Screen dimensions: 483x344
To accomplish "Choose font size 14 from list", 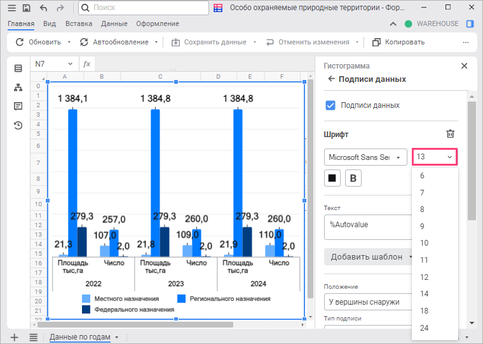I will click(x=435, y=294).
